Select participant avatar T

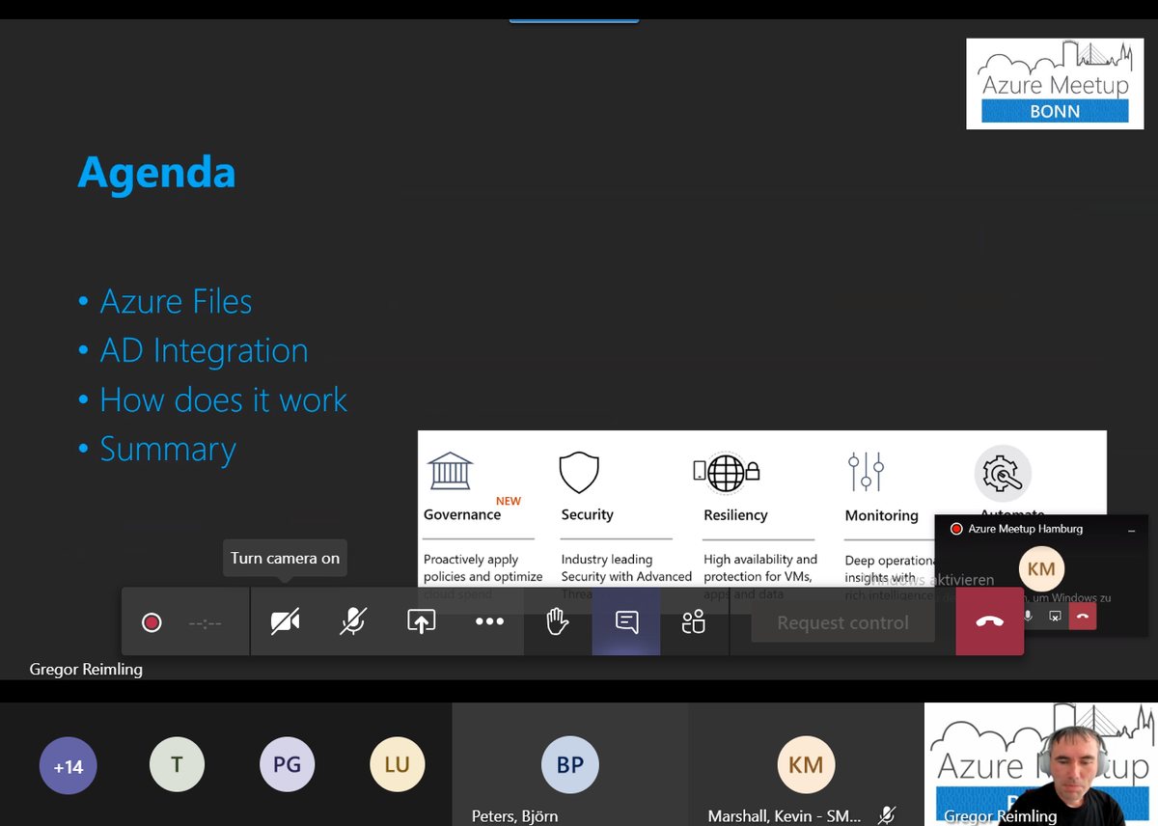tap(177, 764)
